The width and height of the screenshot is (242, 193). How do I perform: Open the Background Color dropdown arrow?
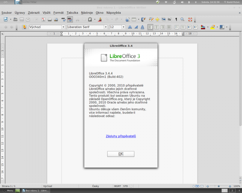click(x=227, y=27)
